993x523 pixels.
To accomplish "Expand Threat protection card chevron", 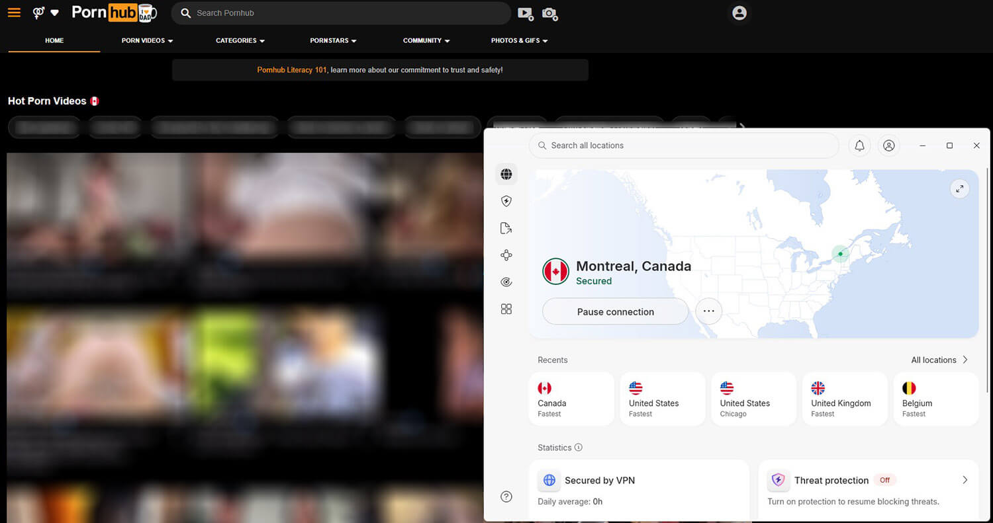I will (965, 480).
